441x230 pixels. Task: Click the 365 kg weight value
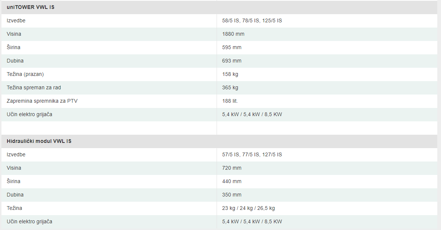pyautogui.click(x=230, y=87)
